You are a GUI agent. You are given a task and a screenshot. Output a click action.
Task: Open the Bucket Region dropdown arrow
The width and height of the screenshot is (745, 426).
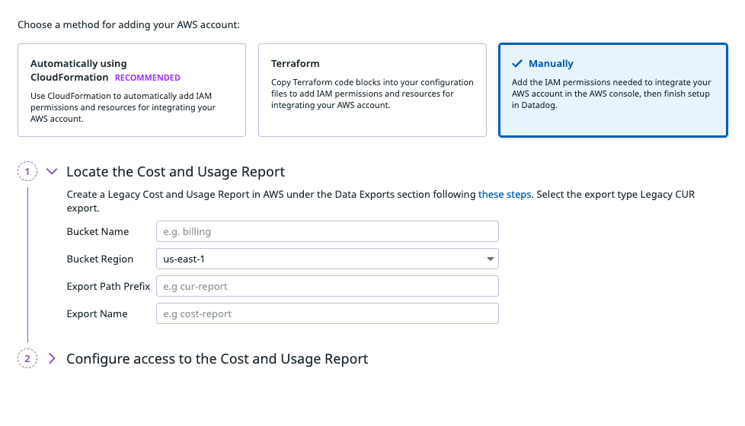click(490, 259)
